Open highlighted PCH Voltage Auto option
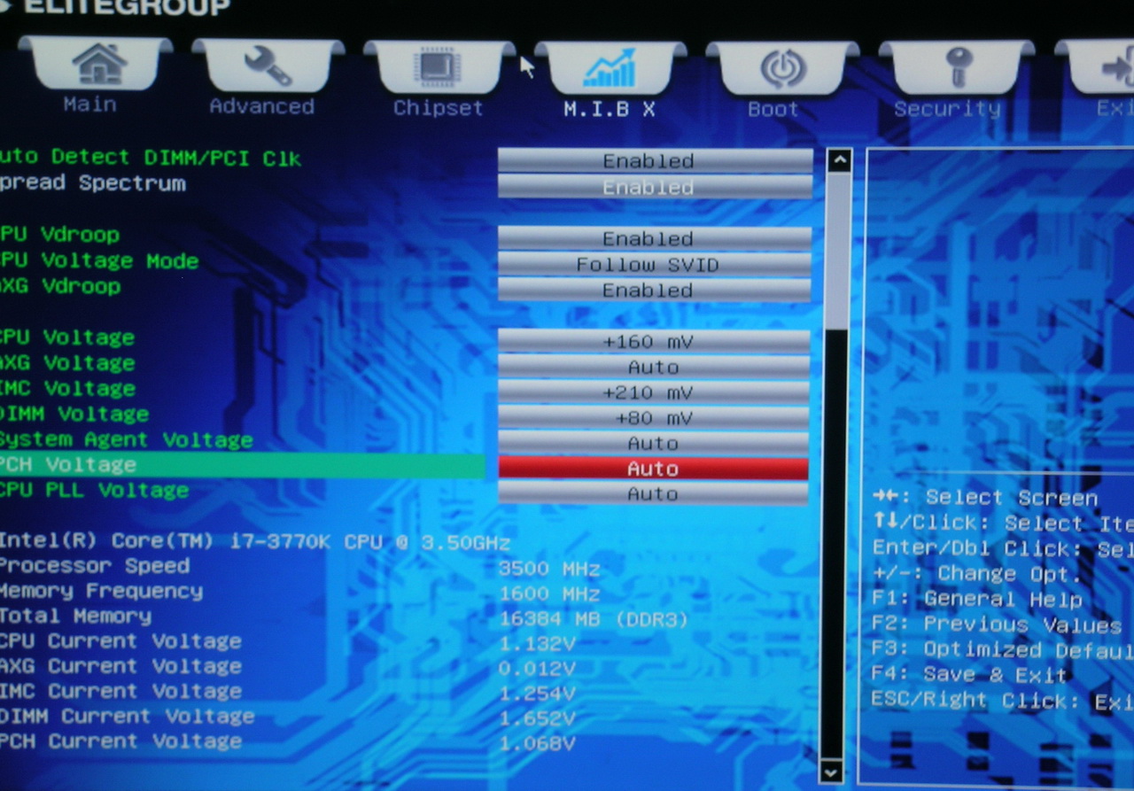This screenshot has height=791, width=1134. pyautogui.click(x=653, y=468)
